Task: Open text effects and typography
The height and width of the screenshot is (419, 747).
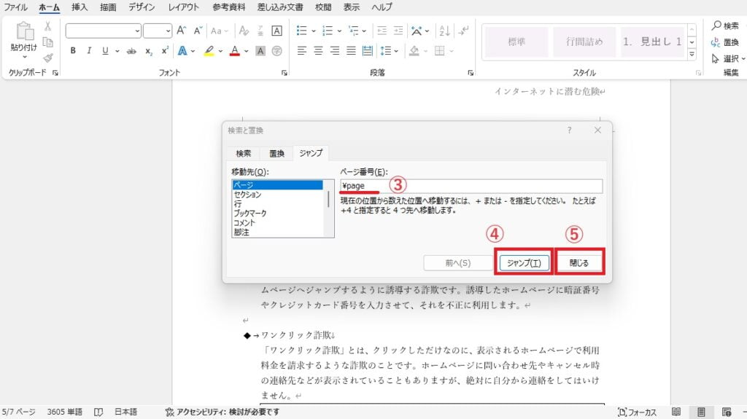Action: (182, 50)
